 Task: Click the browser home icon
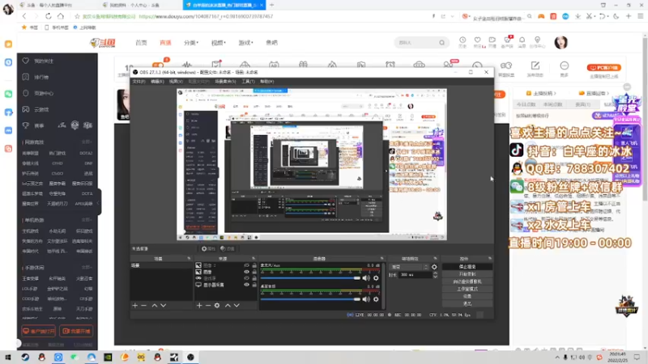click(60, 16)
